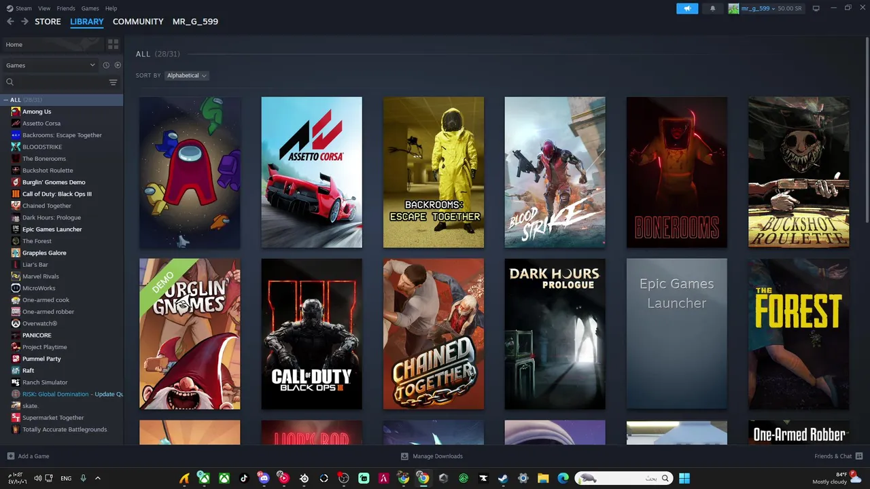Select Project Playtime in the list
870x489 pixels.
click(x=62, y=347)
